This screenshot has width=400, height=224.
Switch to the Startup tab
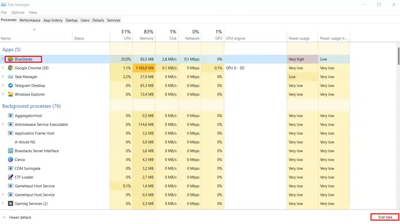(71, 20)
